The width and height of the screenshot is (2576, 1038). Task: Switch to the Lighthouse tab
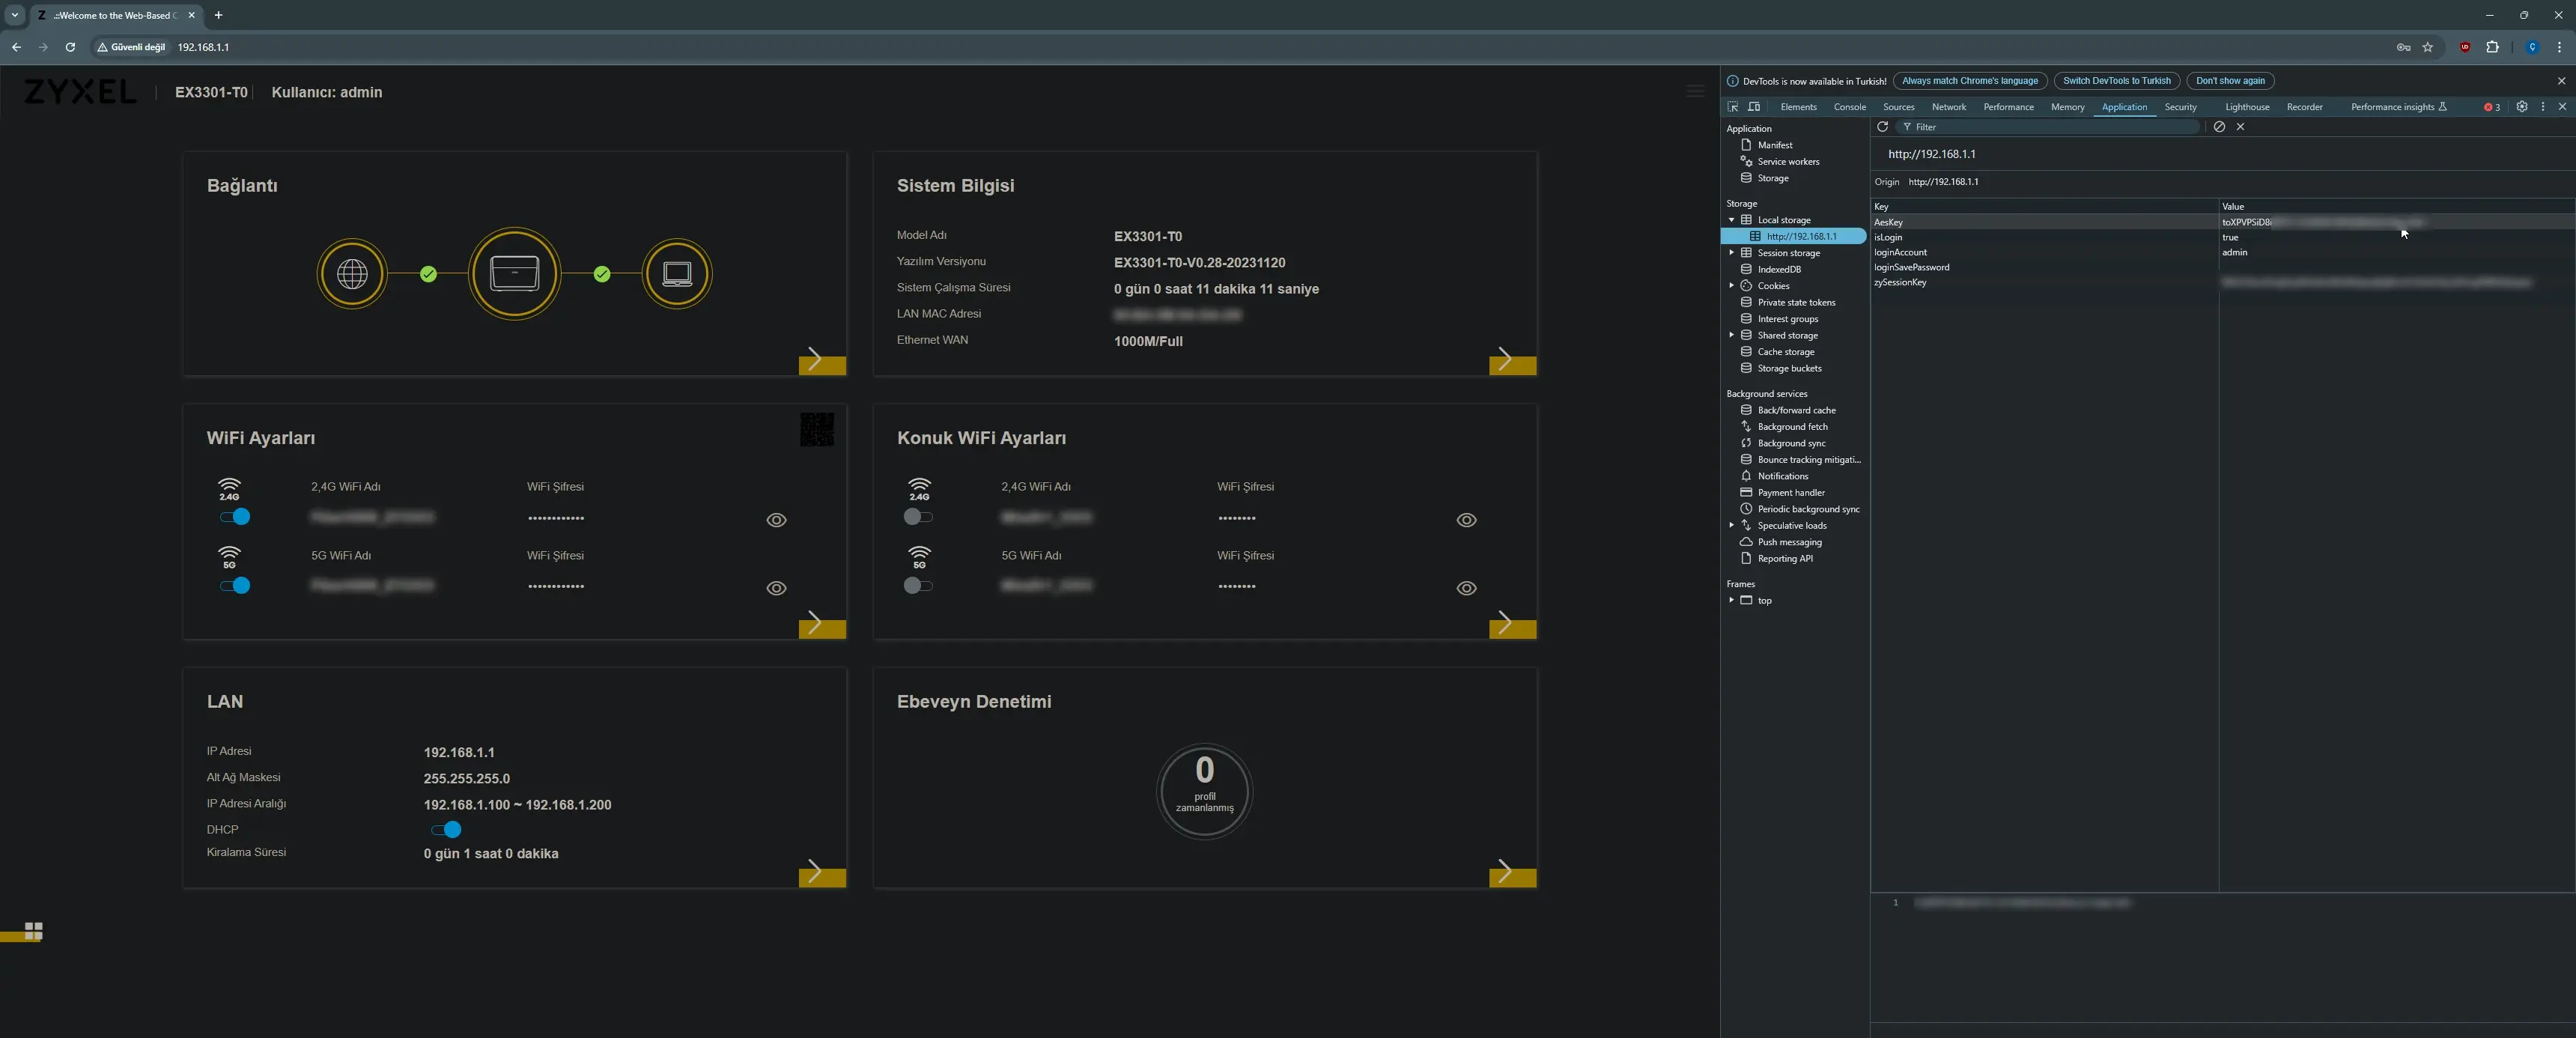click(x=2247, y=107)
